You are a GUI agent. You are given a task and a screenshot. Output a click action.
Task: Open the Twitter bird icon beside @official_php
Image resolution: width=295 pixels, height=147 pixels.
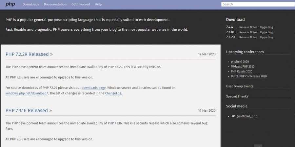point(233,116)
